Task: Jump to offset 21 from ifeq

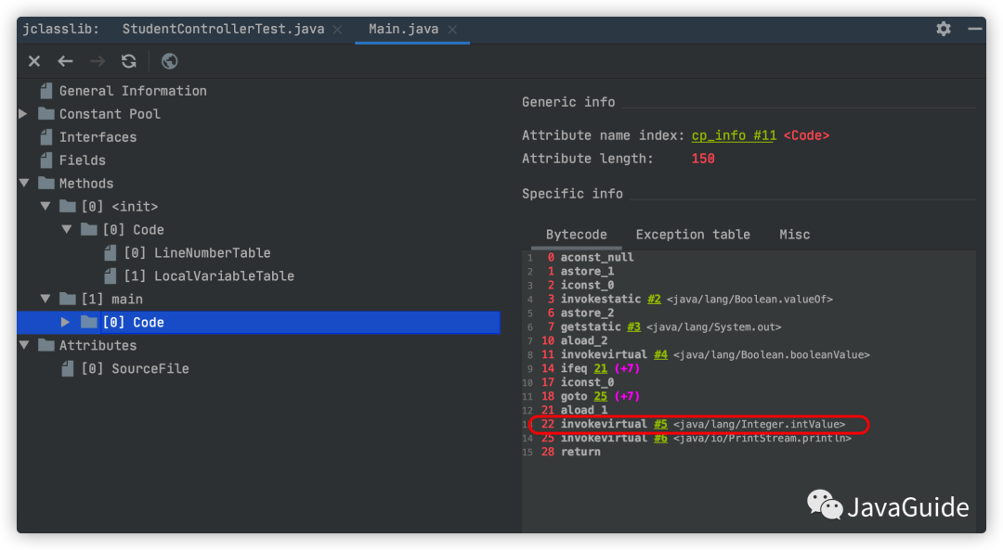Action: [x=600, y=368]
